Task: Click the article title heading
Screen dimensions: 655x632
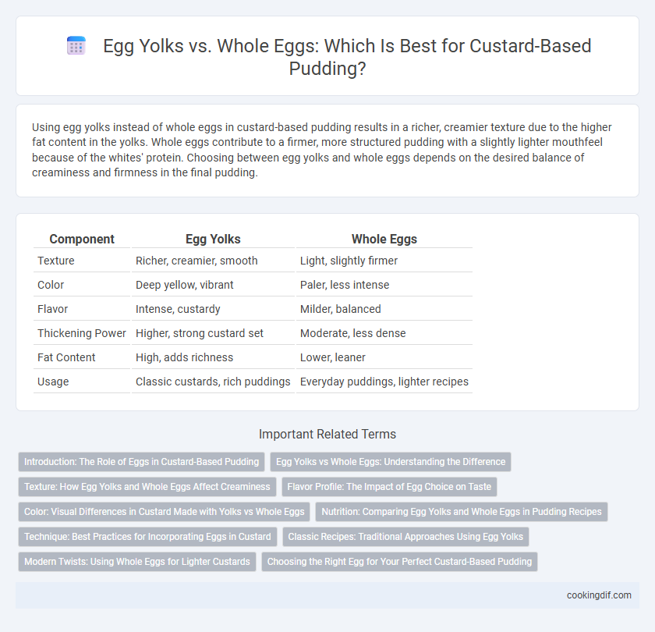Action: (x=347, y=57)
